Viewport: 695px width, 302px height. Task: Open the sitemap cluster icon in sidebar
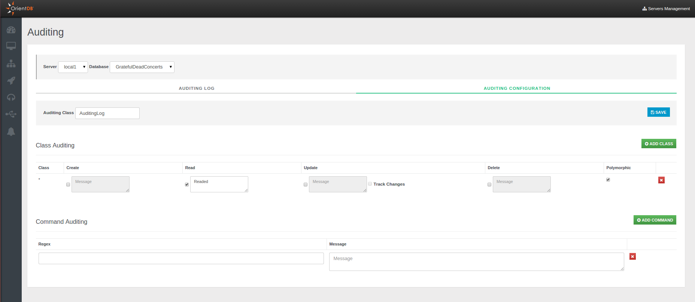pyautogui.click(x=11, y=64)
